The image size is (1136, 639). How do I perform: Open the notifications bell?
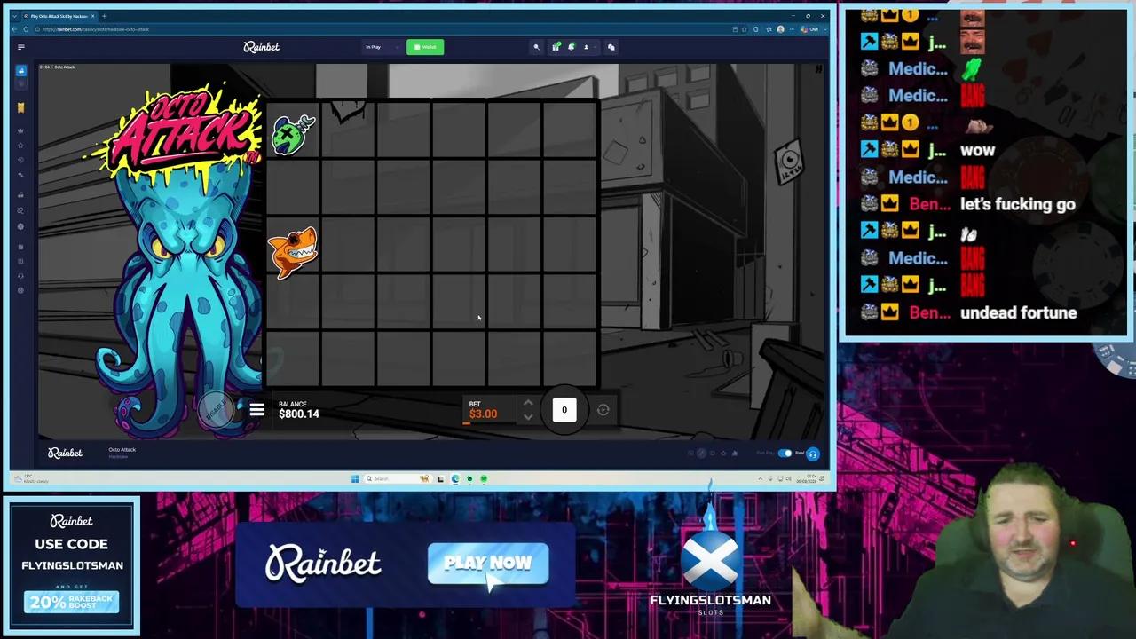572,47
